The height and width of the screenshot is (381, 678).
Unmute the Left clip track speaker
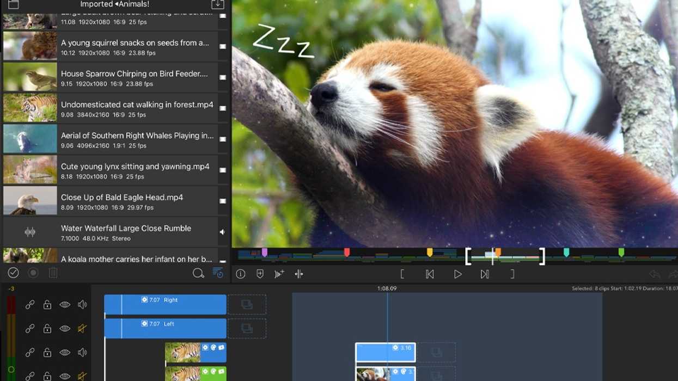click(x=82, y=329)
